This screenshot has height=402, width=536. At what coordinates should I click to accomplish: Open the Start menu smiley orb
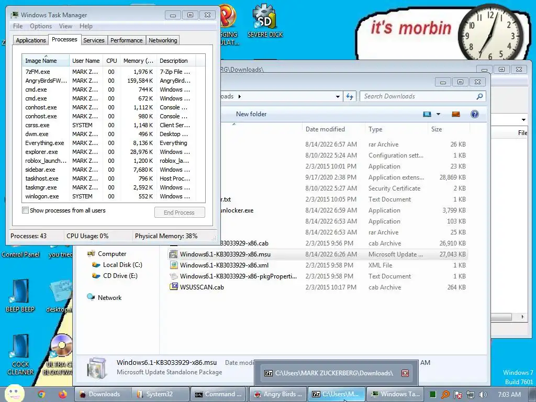pos(14,393)
